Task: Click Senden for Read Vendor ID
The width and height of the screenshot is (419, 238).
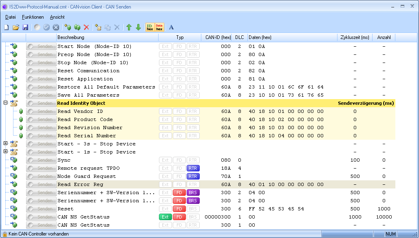Action: (x=40, y=111)
